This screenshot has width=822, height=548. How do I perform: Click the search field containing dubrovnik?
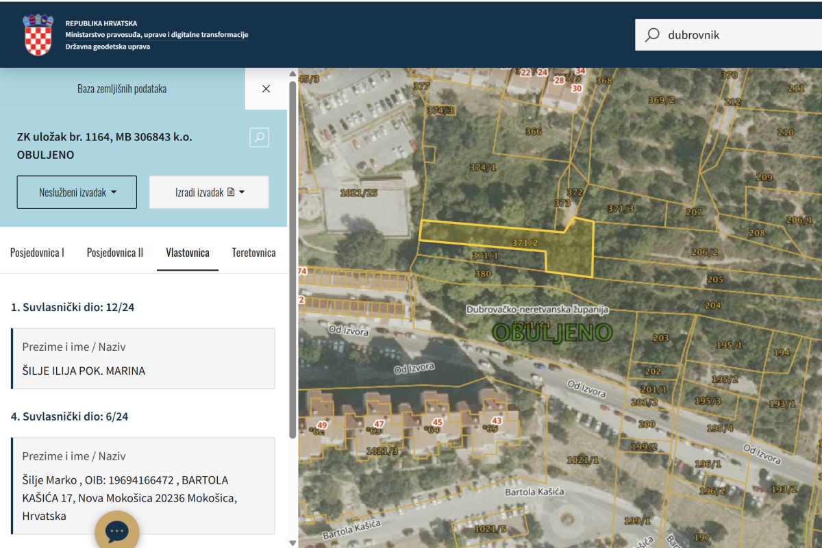(729, 35)
